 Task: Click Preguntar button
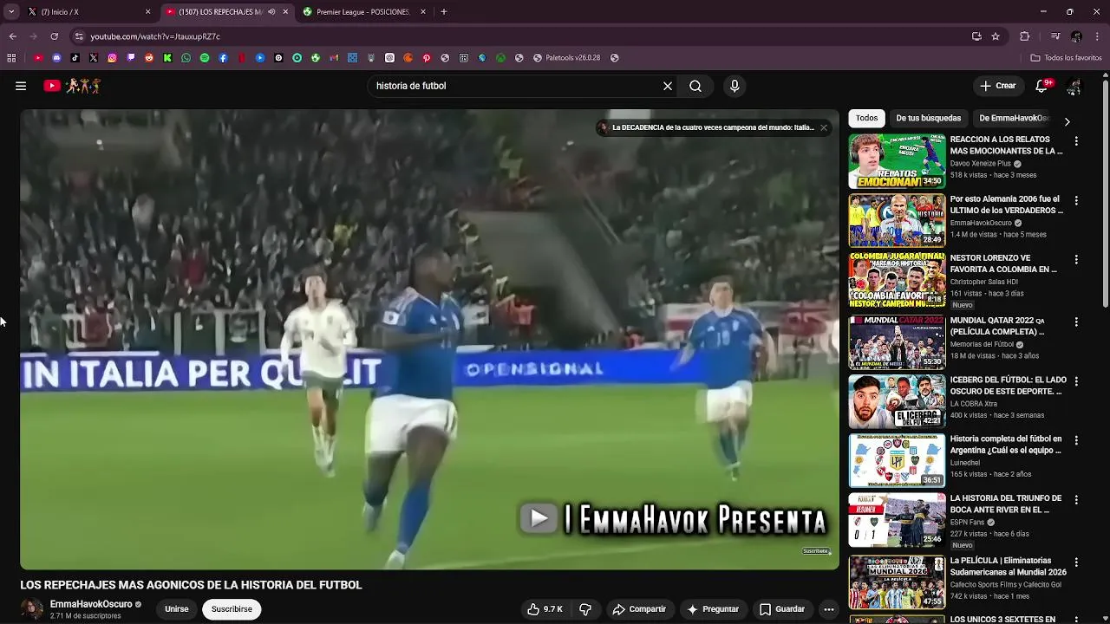(713, 609)
